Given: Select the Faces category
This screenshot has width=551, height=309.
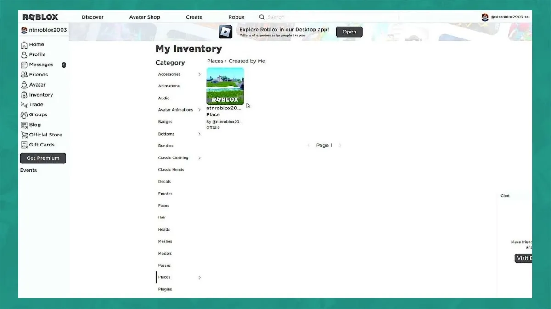Looking at the screenshot, I should coord(164,206).
